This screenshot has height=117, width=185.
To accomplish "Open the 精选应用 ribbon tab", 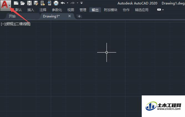I will (x=141, y=10).
